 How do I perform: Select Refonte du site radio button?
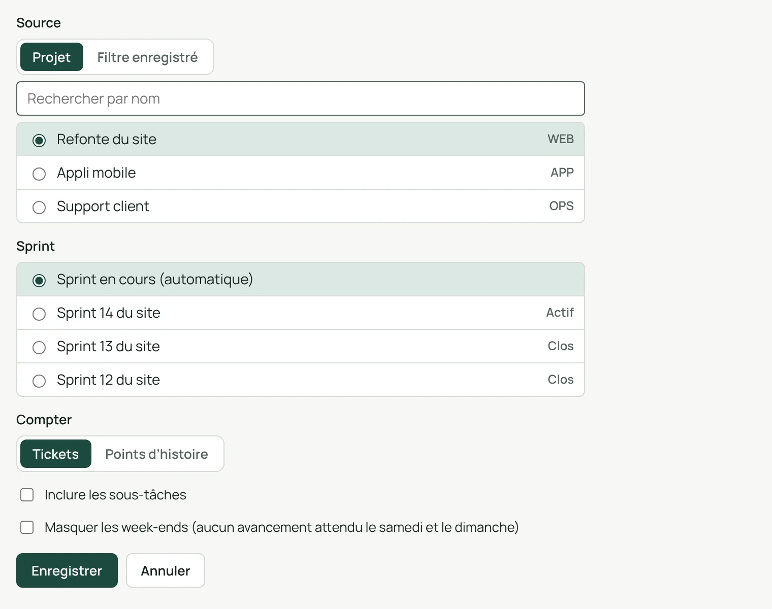(39, 140)
